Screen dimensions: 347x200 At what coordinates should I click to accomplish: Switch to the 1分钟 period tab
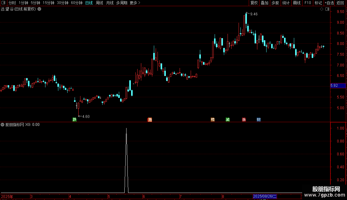click(23, 3)
